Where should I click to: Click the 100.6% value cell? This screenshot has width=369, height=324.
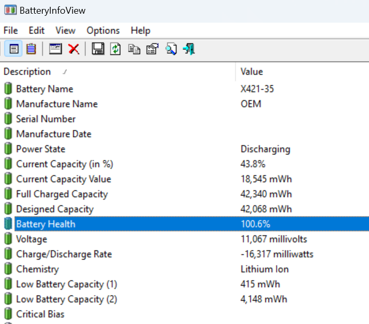(256, 224)
